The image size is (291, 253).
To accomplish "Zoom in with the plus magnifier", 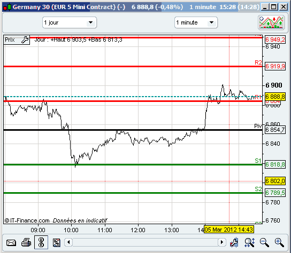I will click(279, 242).
